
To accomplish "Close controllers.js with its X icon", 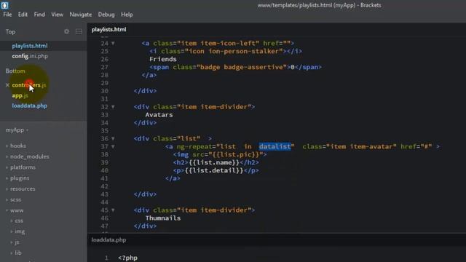I will coord(7,85).
